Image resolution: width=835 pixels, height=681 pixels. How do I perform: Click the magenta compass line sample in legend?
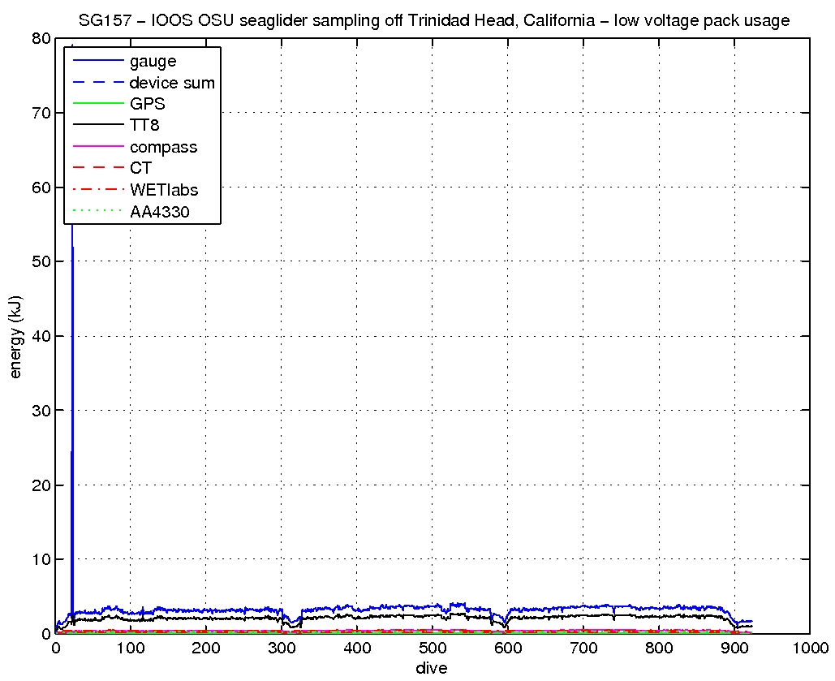[x=97, y=147]
